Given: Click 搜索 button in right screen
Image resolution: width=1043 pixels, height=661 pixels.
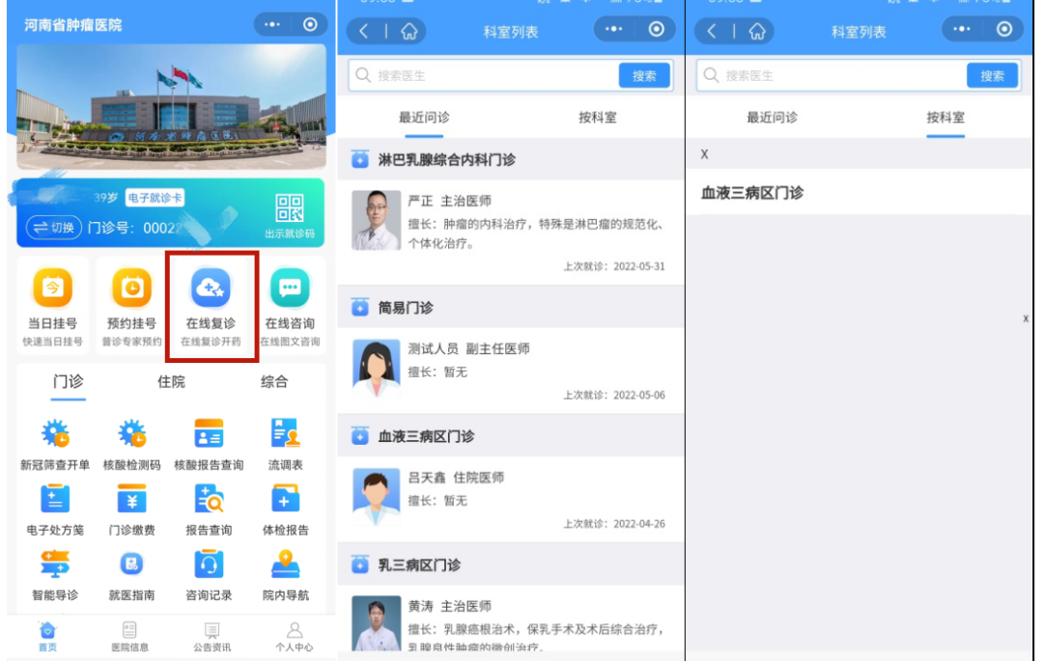Looking at the screenshot, I should pyautogui.click(x=992, y=75).
